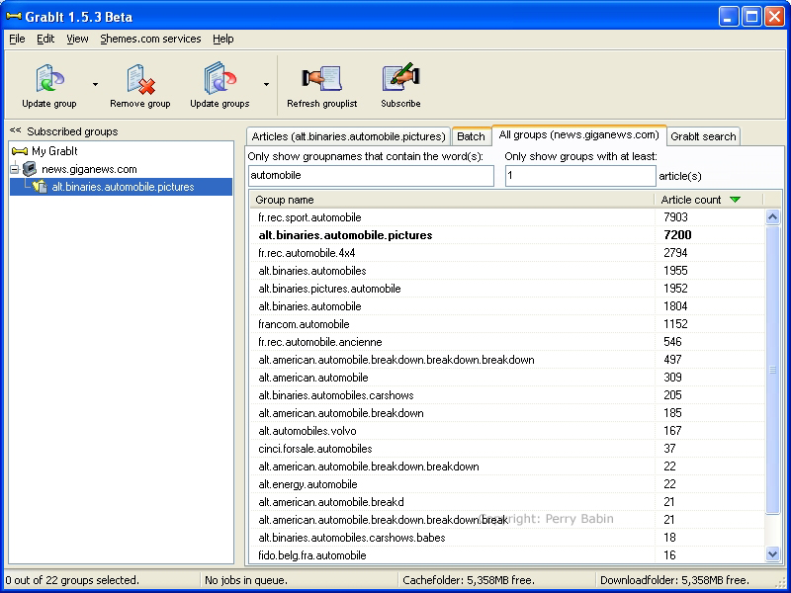
Task: Click the group list vertical scrollbar thumb
Action: tap(772, 370)
